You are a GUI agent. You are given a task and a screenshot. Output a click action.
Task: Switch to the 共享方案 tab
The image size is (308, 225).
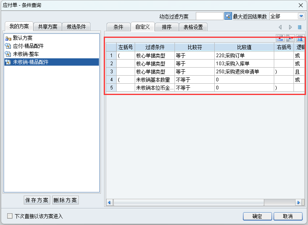(47, 27)
